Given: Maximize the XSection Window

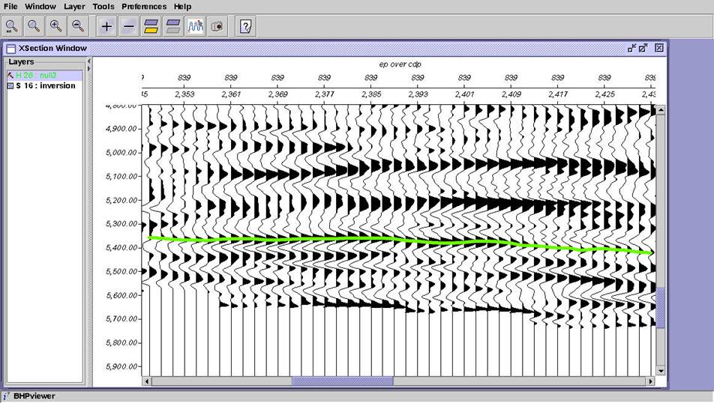Looking at the screenshot, I should coord(643,48).
